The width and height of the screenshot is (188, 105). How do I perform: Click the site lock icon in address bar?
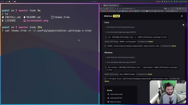tap(117, 8)
